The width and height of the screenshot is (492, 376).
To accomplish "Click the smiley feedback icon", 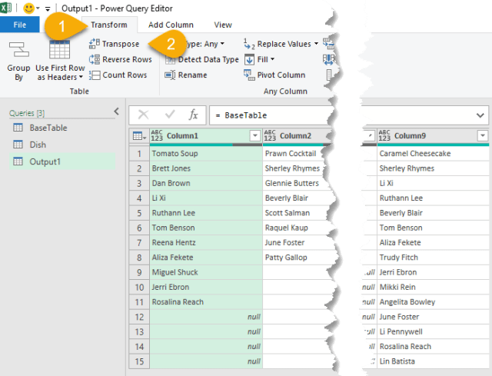I will [29, 8].
